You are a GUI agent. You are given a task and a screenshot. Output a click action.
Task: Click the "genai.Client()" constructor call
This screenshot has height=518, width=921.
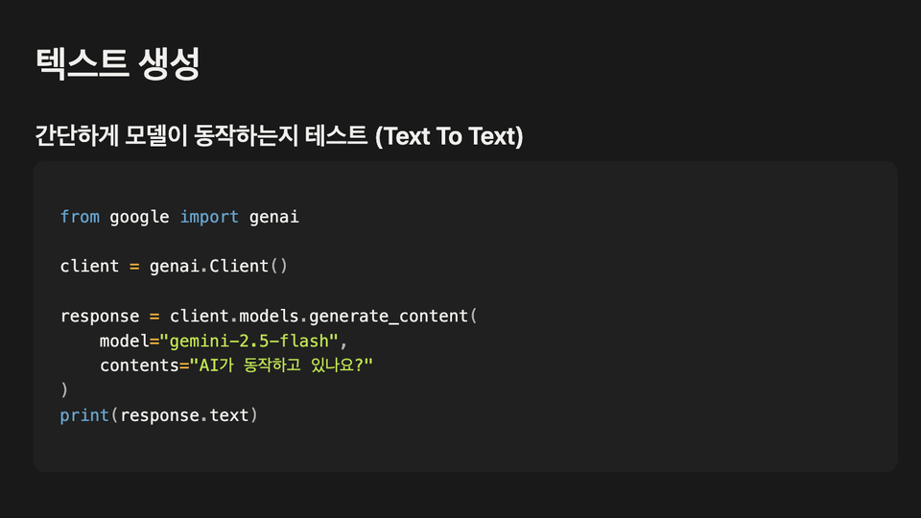219,266
